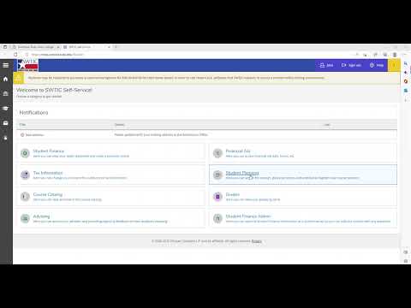
Task: Open the Student Planning link
Action: 242,173
